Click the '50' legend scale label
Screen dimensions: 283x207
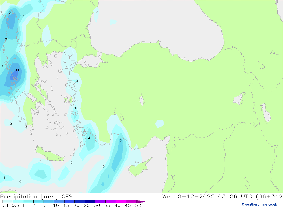tap(138, 205)
